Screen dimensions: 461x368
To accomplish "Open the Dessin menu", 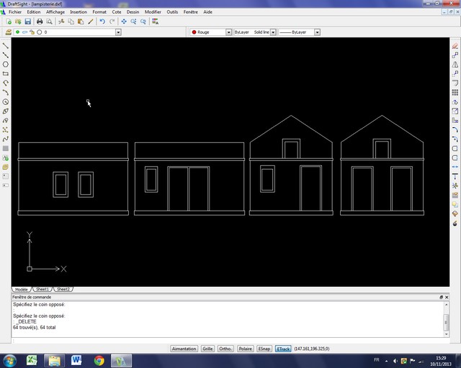I will [x=133, y=12].
